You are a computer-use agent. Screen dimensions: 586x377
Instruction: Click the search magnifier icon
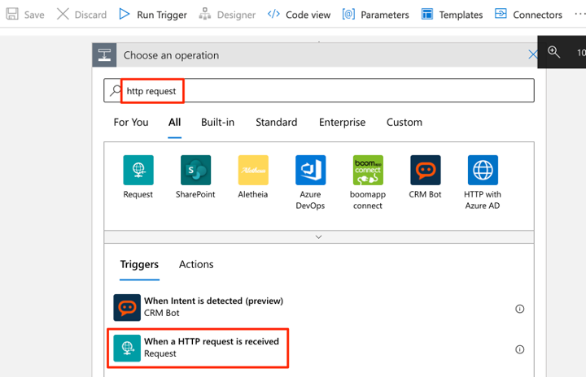(115, 91)
